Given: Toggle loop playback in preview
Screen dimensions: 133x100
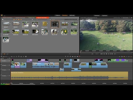Looking at the screenshot, I should click(x=92, y=54).
